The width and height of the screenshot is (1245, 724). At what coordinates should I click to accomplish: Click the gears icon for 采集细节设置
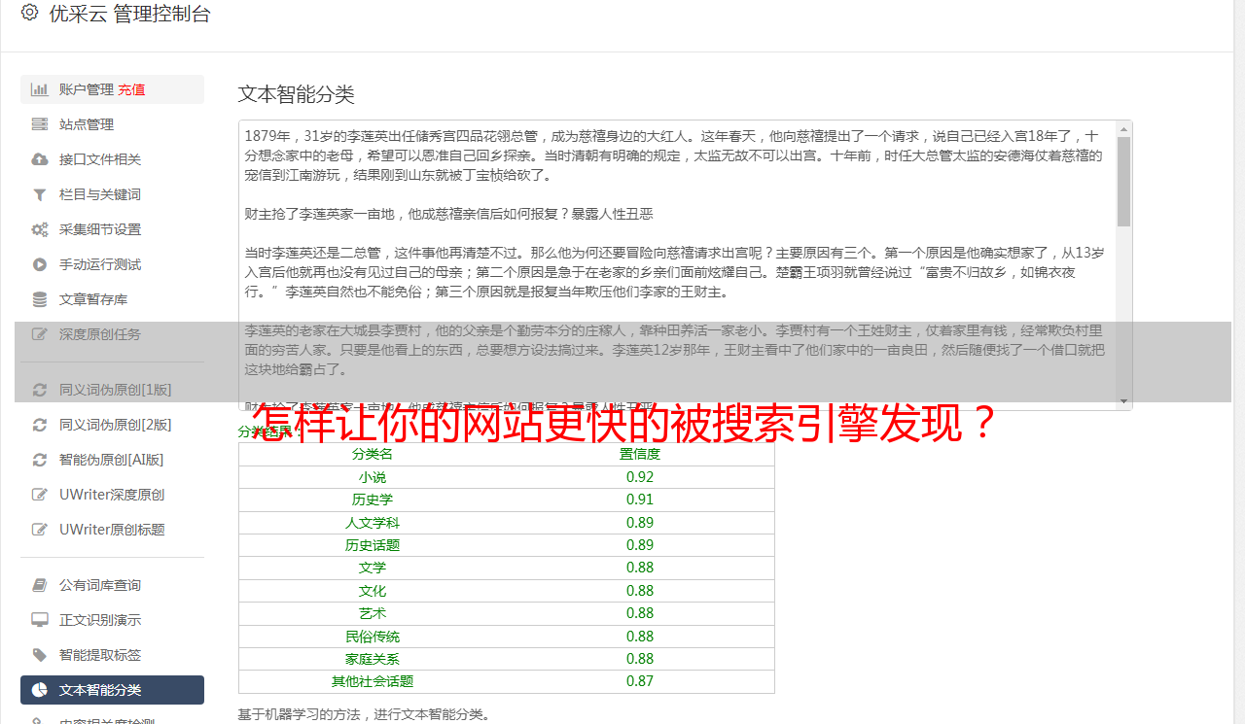tap(40, 229)
